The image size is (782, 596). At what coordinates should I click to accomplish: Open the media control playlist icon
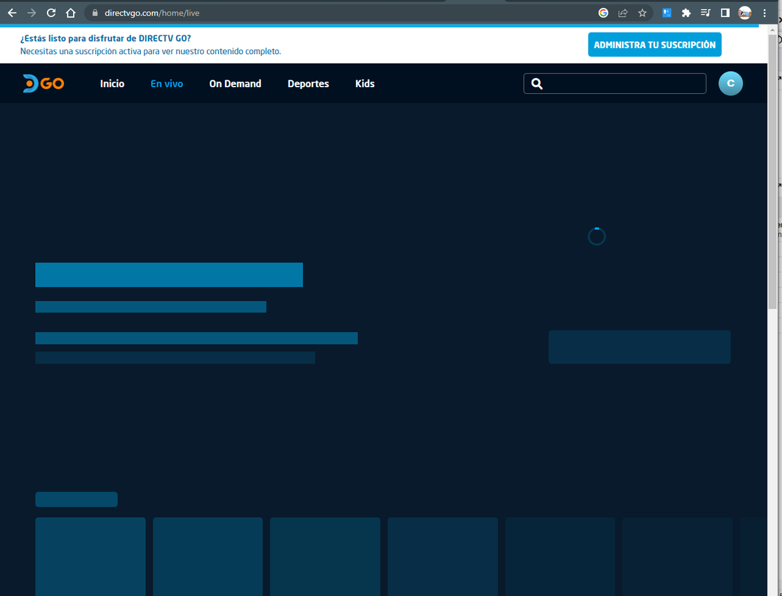(705, 13)
